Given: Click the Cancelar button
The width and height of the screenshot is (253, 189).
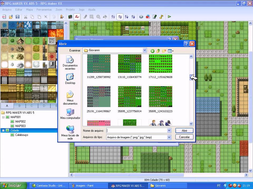Looking at the screenshot, I should 184,137.
